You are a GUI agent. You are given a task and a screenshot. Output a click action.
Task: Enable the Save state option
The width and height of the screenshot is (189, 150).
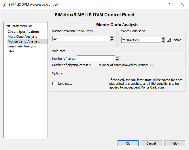(54, 84)
